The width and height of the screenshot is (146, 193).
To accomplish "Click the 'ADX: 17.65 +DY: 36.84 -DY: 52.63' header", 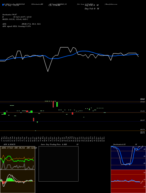I will tap(19, 148).
